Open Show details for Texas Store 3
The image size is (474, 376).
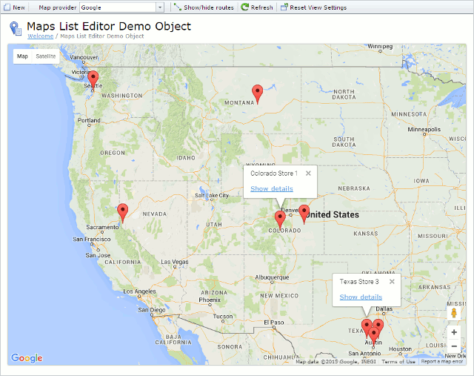point(361,297)
